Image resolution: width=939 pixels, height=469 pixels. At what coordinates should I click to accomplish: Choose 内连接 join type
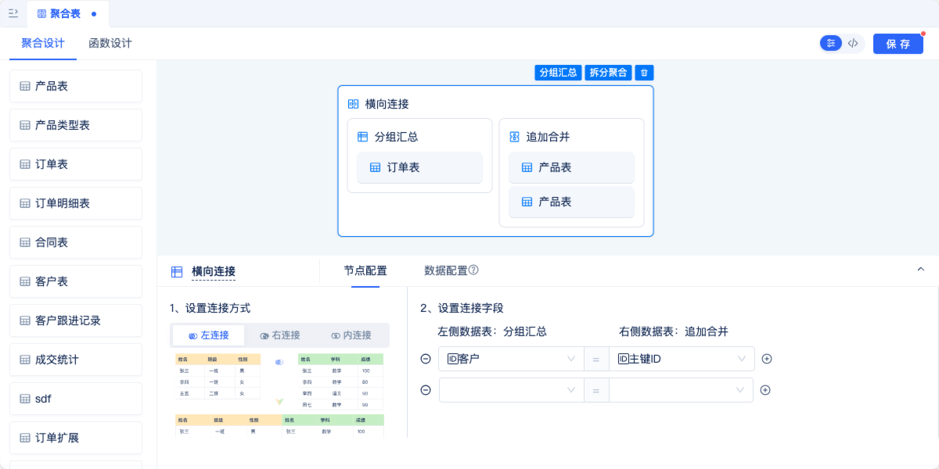click(351, 335)
